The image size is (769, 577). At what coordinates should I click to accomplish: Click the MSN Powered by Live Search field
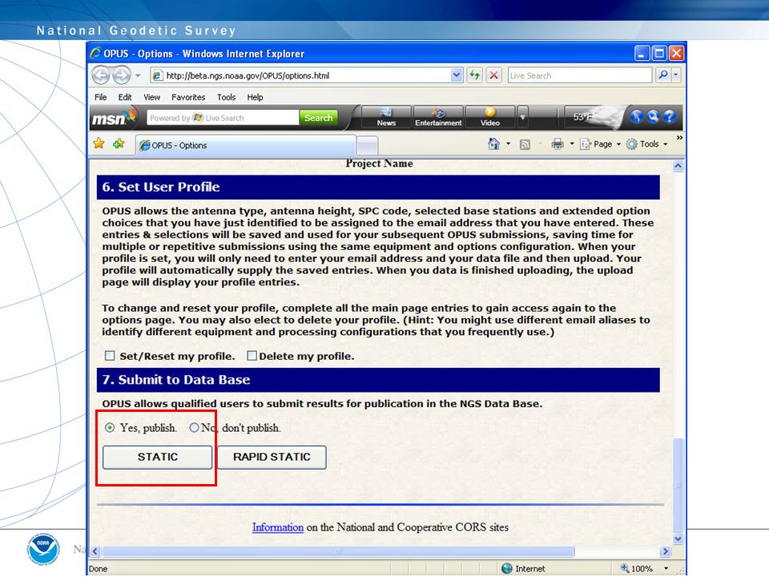[223, 118]
